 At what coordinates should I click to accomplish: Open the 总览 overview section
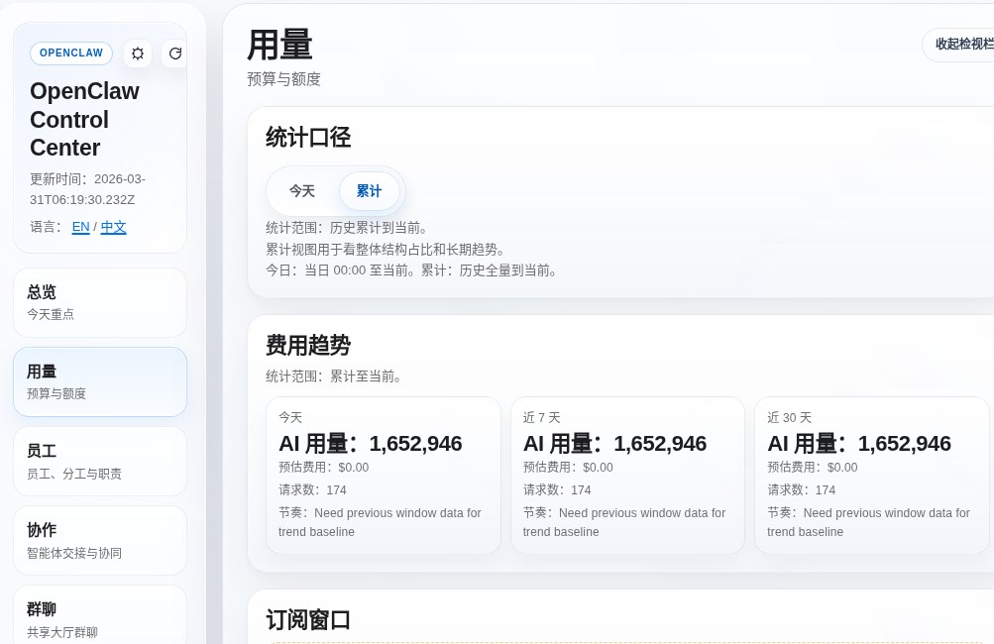(x=100, y=302)
